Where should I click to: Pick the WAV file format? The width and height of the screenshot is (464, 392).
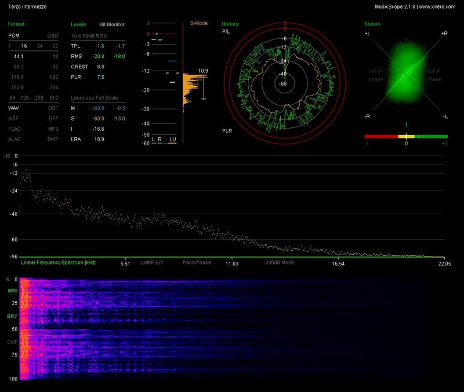point(13,108)
